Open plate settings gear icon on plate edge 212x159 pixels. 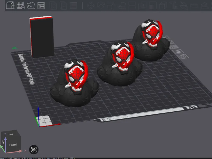tap(183, 56)
